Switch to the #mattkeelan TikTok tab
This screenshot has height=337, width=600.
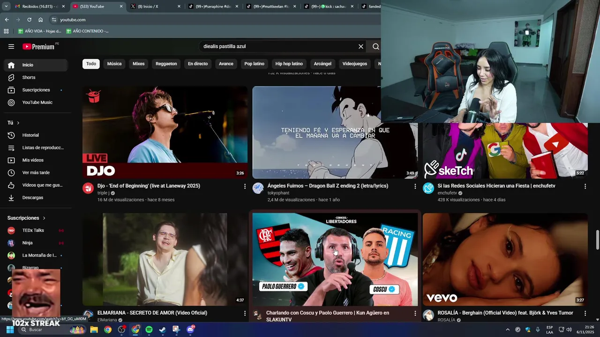[x=271, y=7]
